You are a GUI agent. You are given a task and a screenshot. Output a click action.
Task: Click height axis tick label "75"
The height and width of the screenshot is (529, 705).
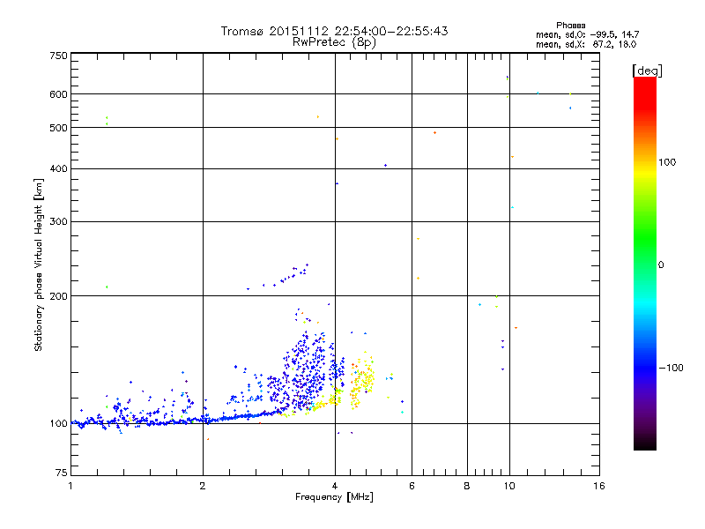click(x=61, y=473)
